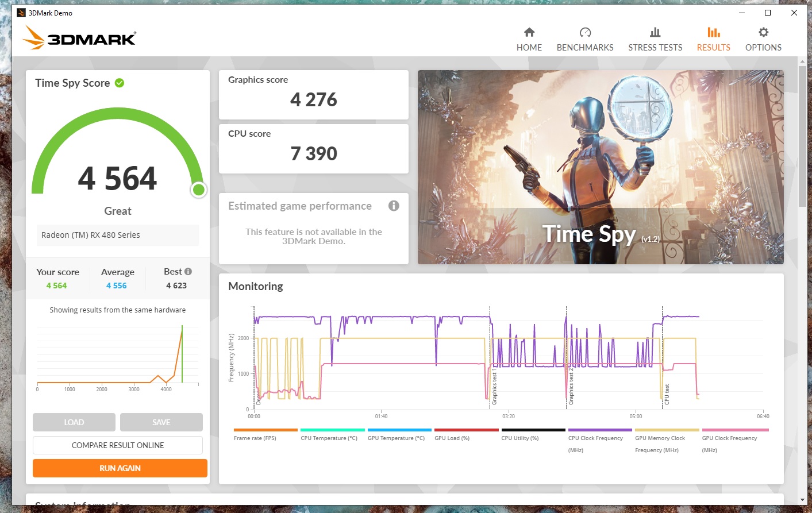Image resolution: width=812 pixels, height=513 pixels.
Task: Click info icon beside Estimated game performance
Action: 394,206
